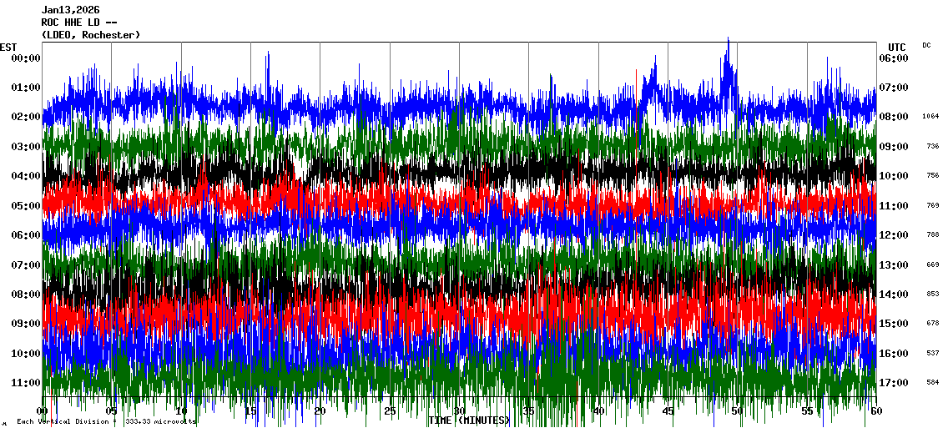Click the UTC time zone header
Image resolution: width=943 pixels, height=433 pixels.
(896, 47)
